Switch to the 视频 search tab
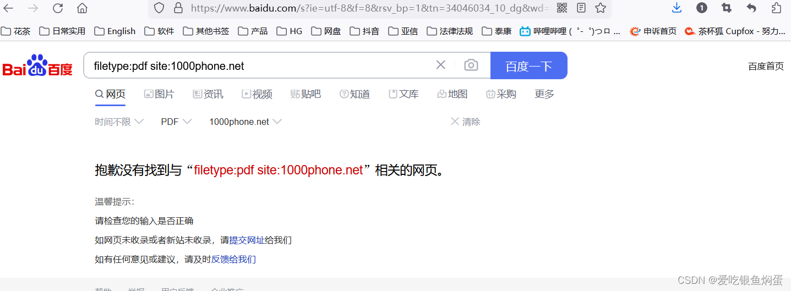 tap(257, 94)
